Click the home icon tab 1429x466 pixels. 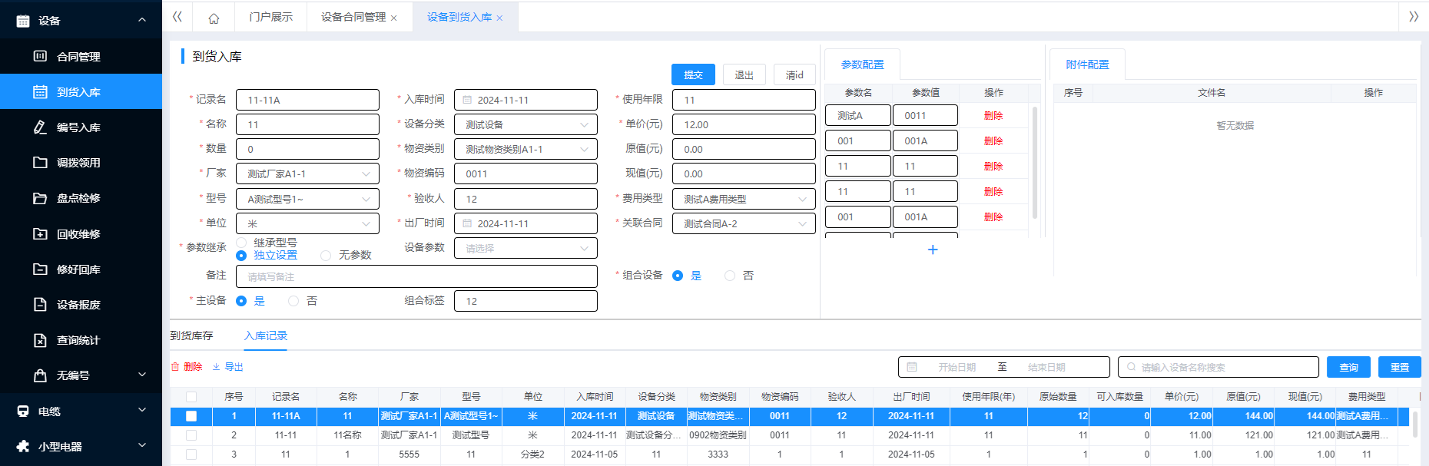click(214, 18)
